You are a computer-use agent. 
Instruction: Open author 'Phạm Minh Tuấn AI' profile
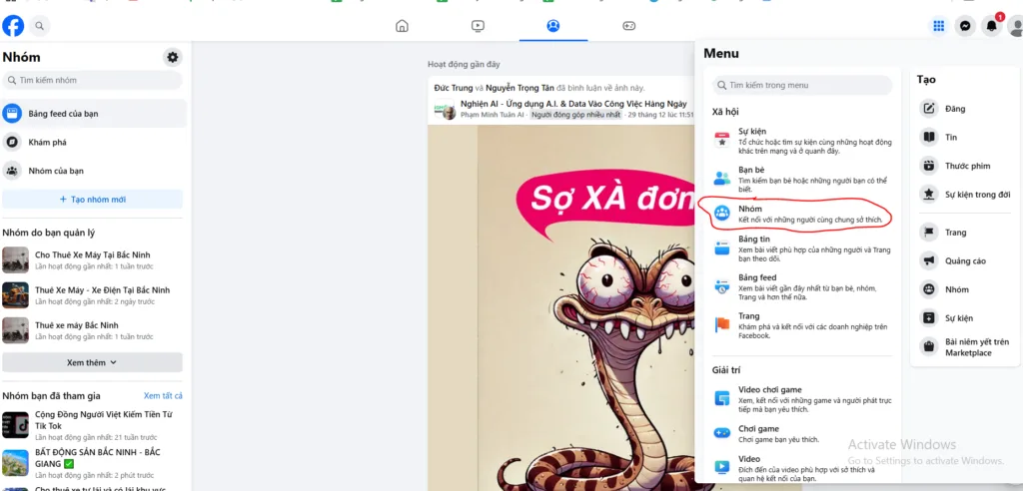tap(493, 115)
